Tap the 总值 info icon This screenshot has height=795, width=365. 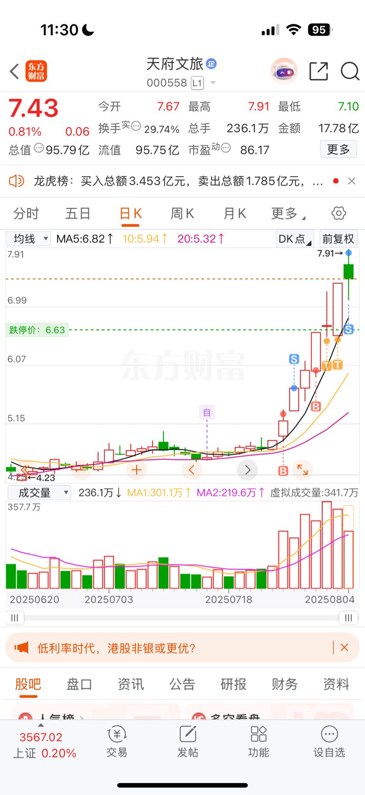point(38,149)
